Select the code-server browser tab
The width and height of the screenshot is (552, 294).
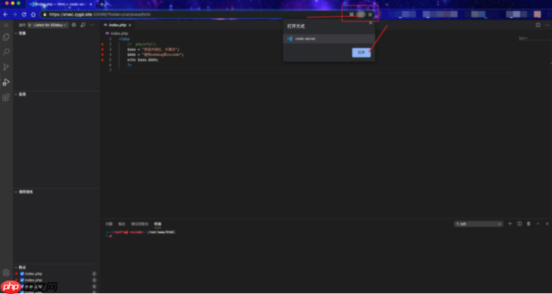click(x=60, y=4)
